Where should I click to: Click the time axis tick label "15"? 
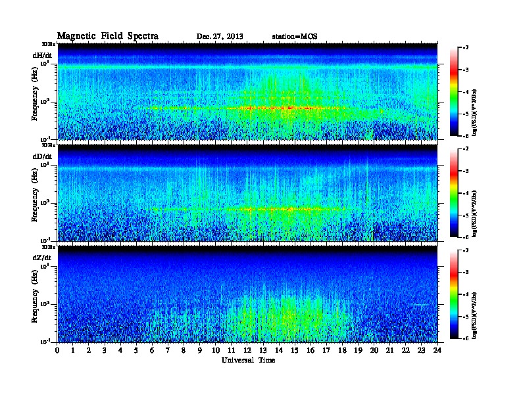(x=295, y=350)
